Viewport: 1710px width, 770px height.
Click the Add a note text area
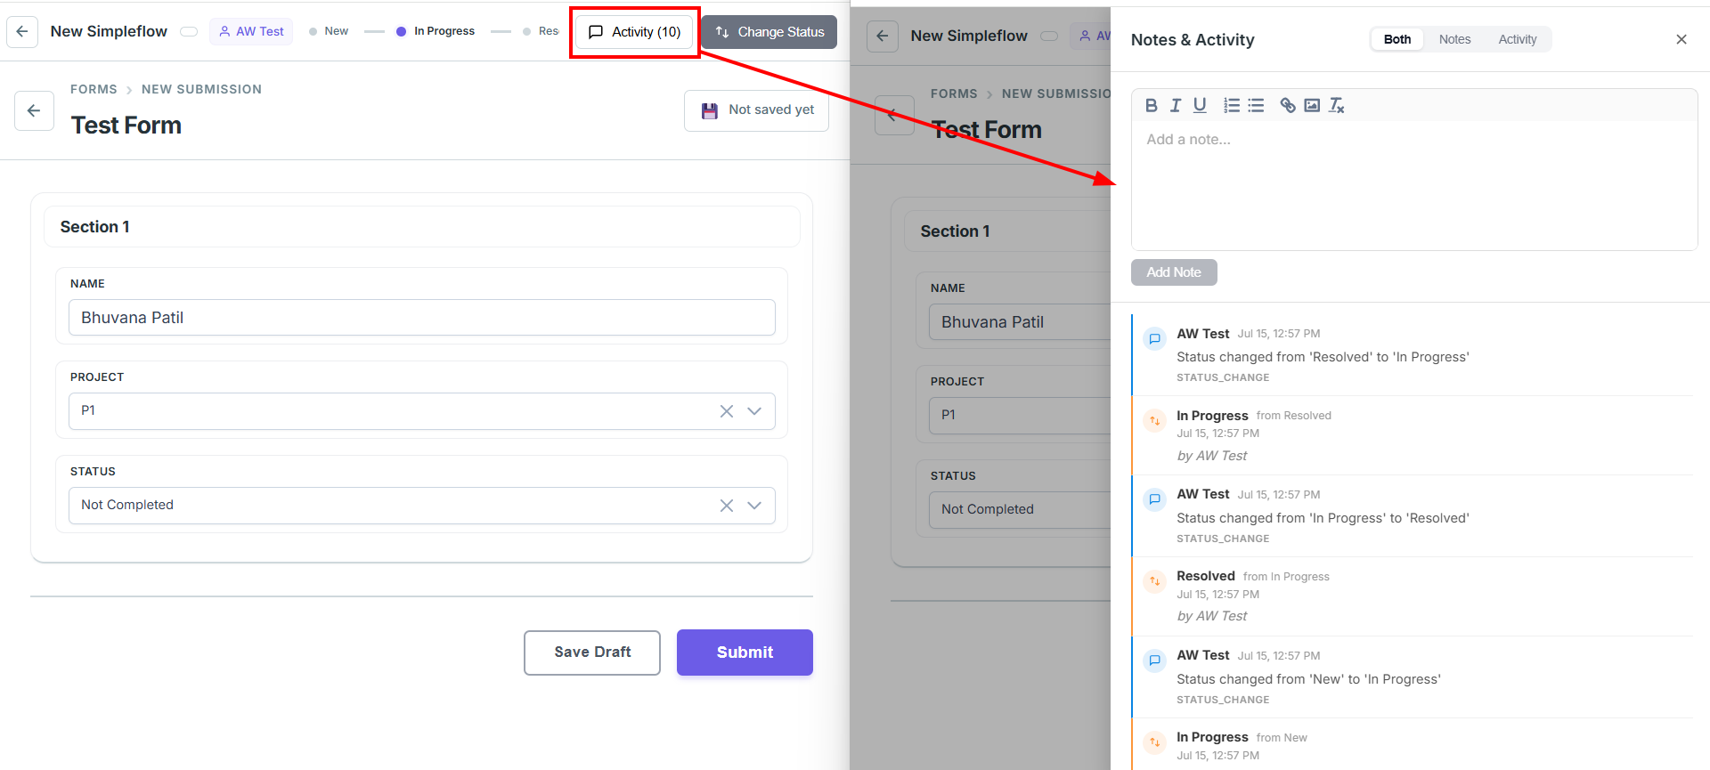(1414, 185)
